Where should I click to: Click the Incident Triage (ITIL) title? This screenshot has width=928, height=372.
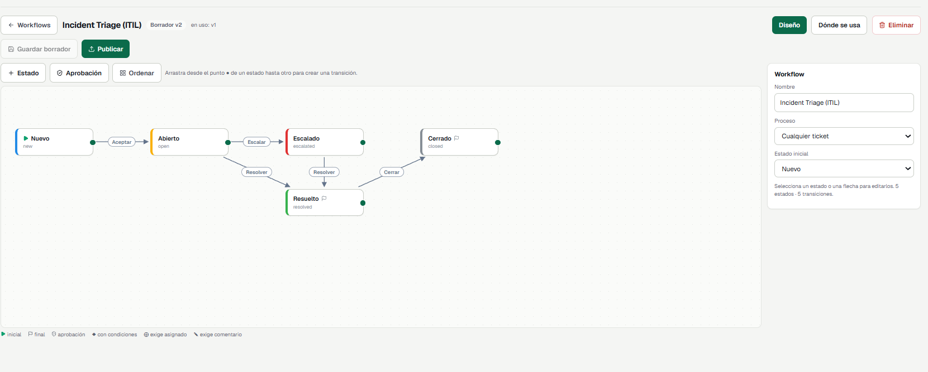(102, 25)
